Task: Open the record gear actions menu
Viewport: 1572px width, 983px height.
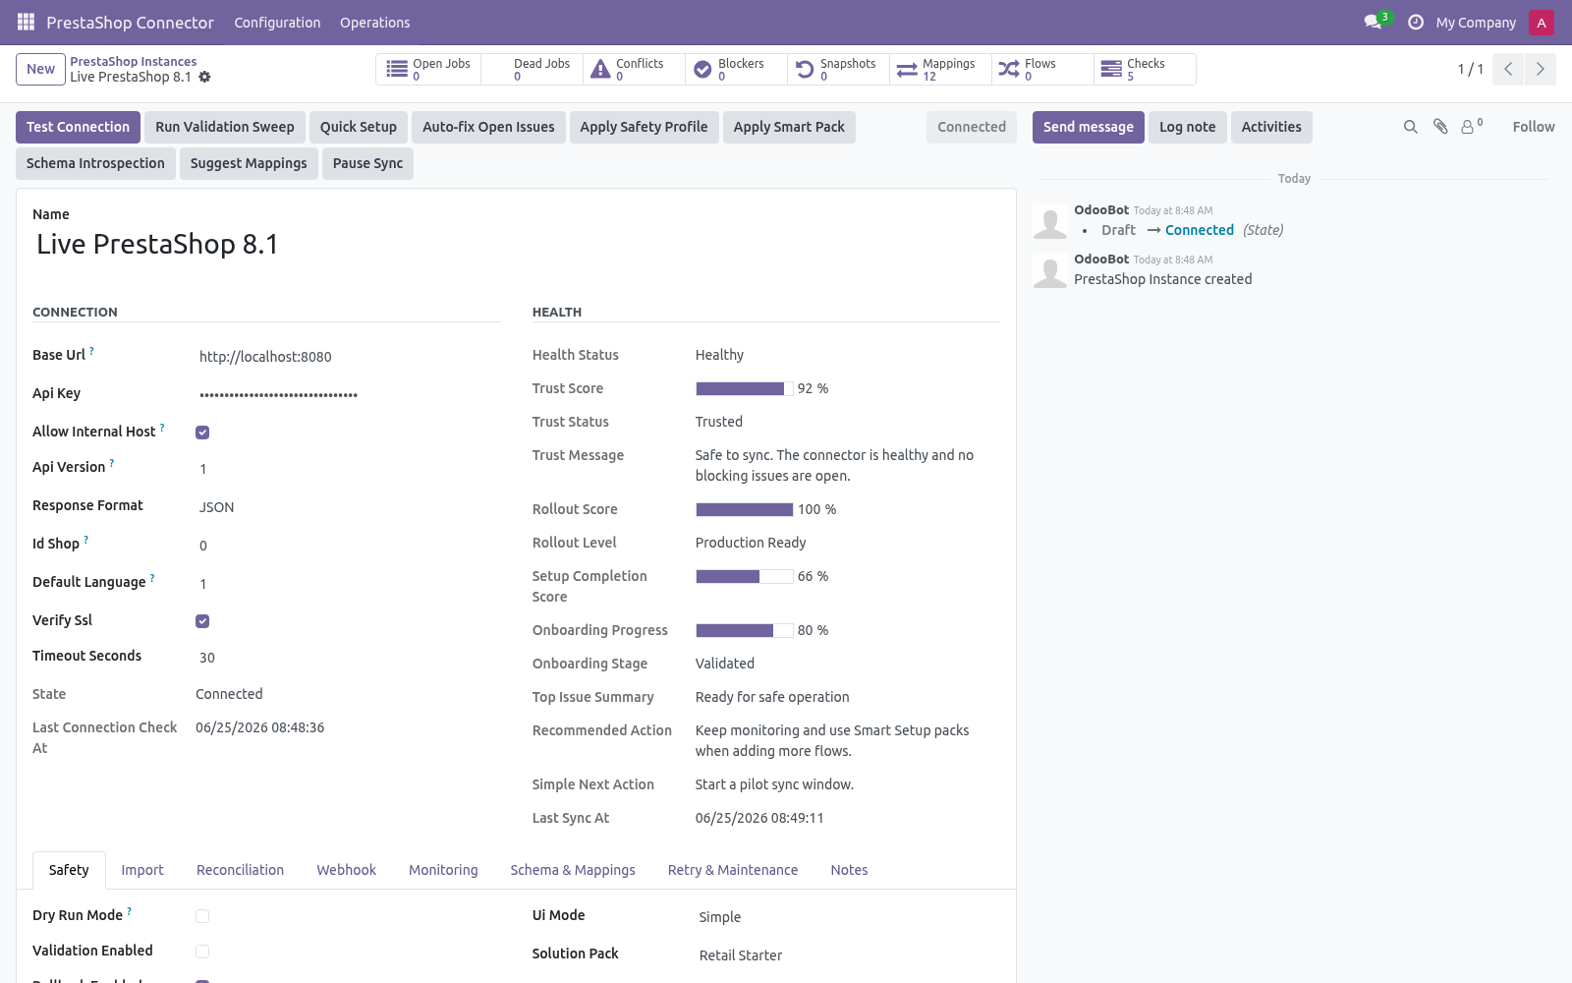Action: (204, 77)
